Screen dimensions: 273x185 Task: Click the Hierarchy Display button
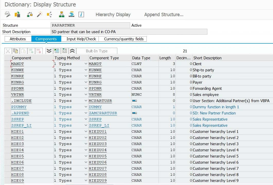point(113,15)
